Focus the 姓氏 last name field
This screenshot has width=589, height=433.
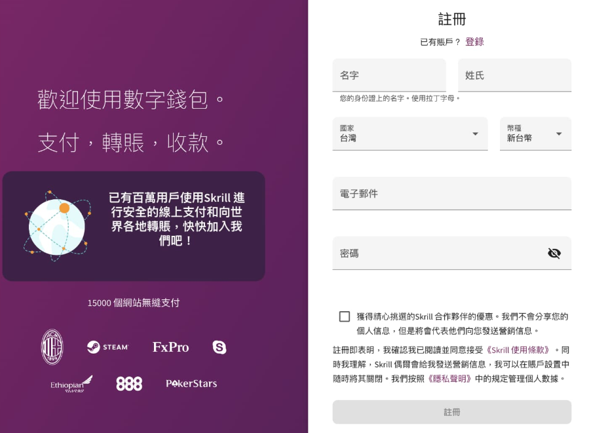514,75
